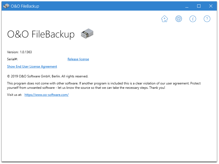Click the Release license link
The image size is (219, 164).
[x=78, y=59]
